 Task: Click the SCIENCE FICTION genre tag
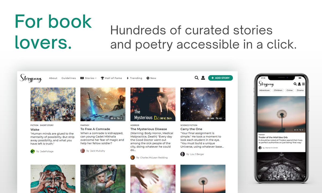(x=189, y=125)
